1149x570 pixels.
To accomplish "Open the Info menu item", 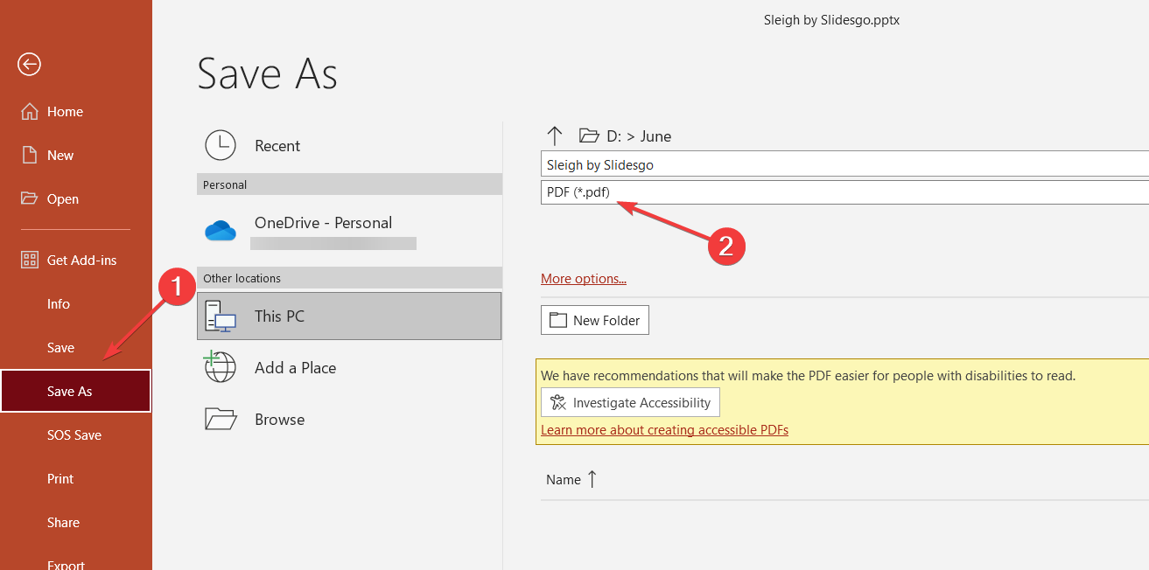I will (59, 303).
